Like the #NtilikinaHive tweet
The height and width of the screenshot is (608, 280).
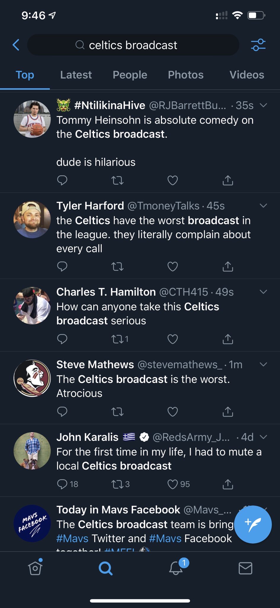(173, 180)
